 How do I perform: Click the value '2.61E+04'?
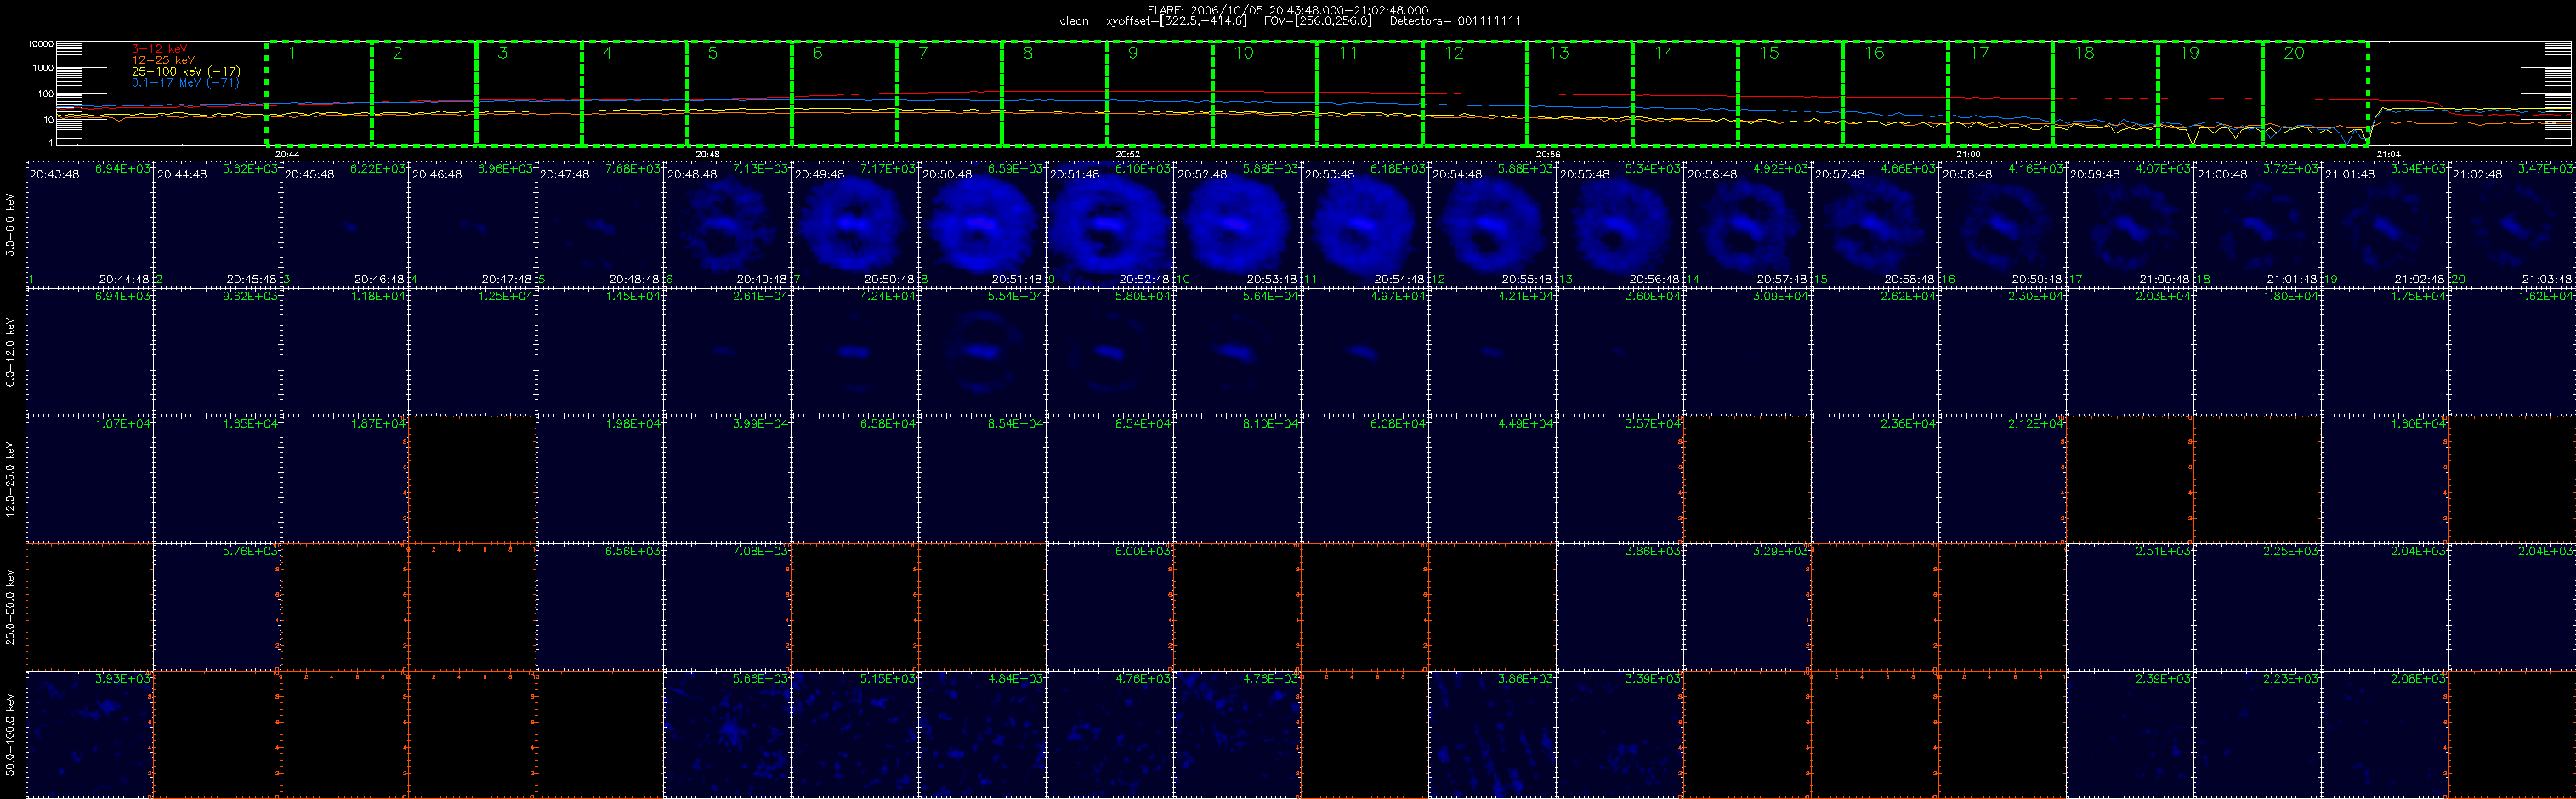click(x=760, y=296)
